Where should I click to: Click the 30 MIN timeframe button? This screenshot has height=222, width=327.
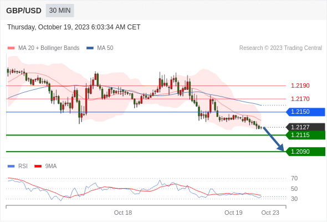click(60, 11)
